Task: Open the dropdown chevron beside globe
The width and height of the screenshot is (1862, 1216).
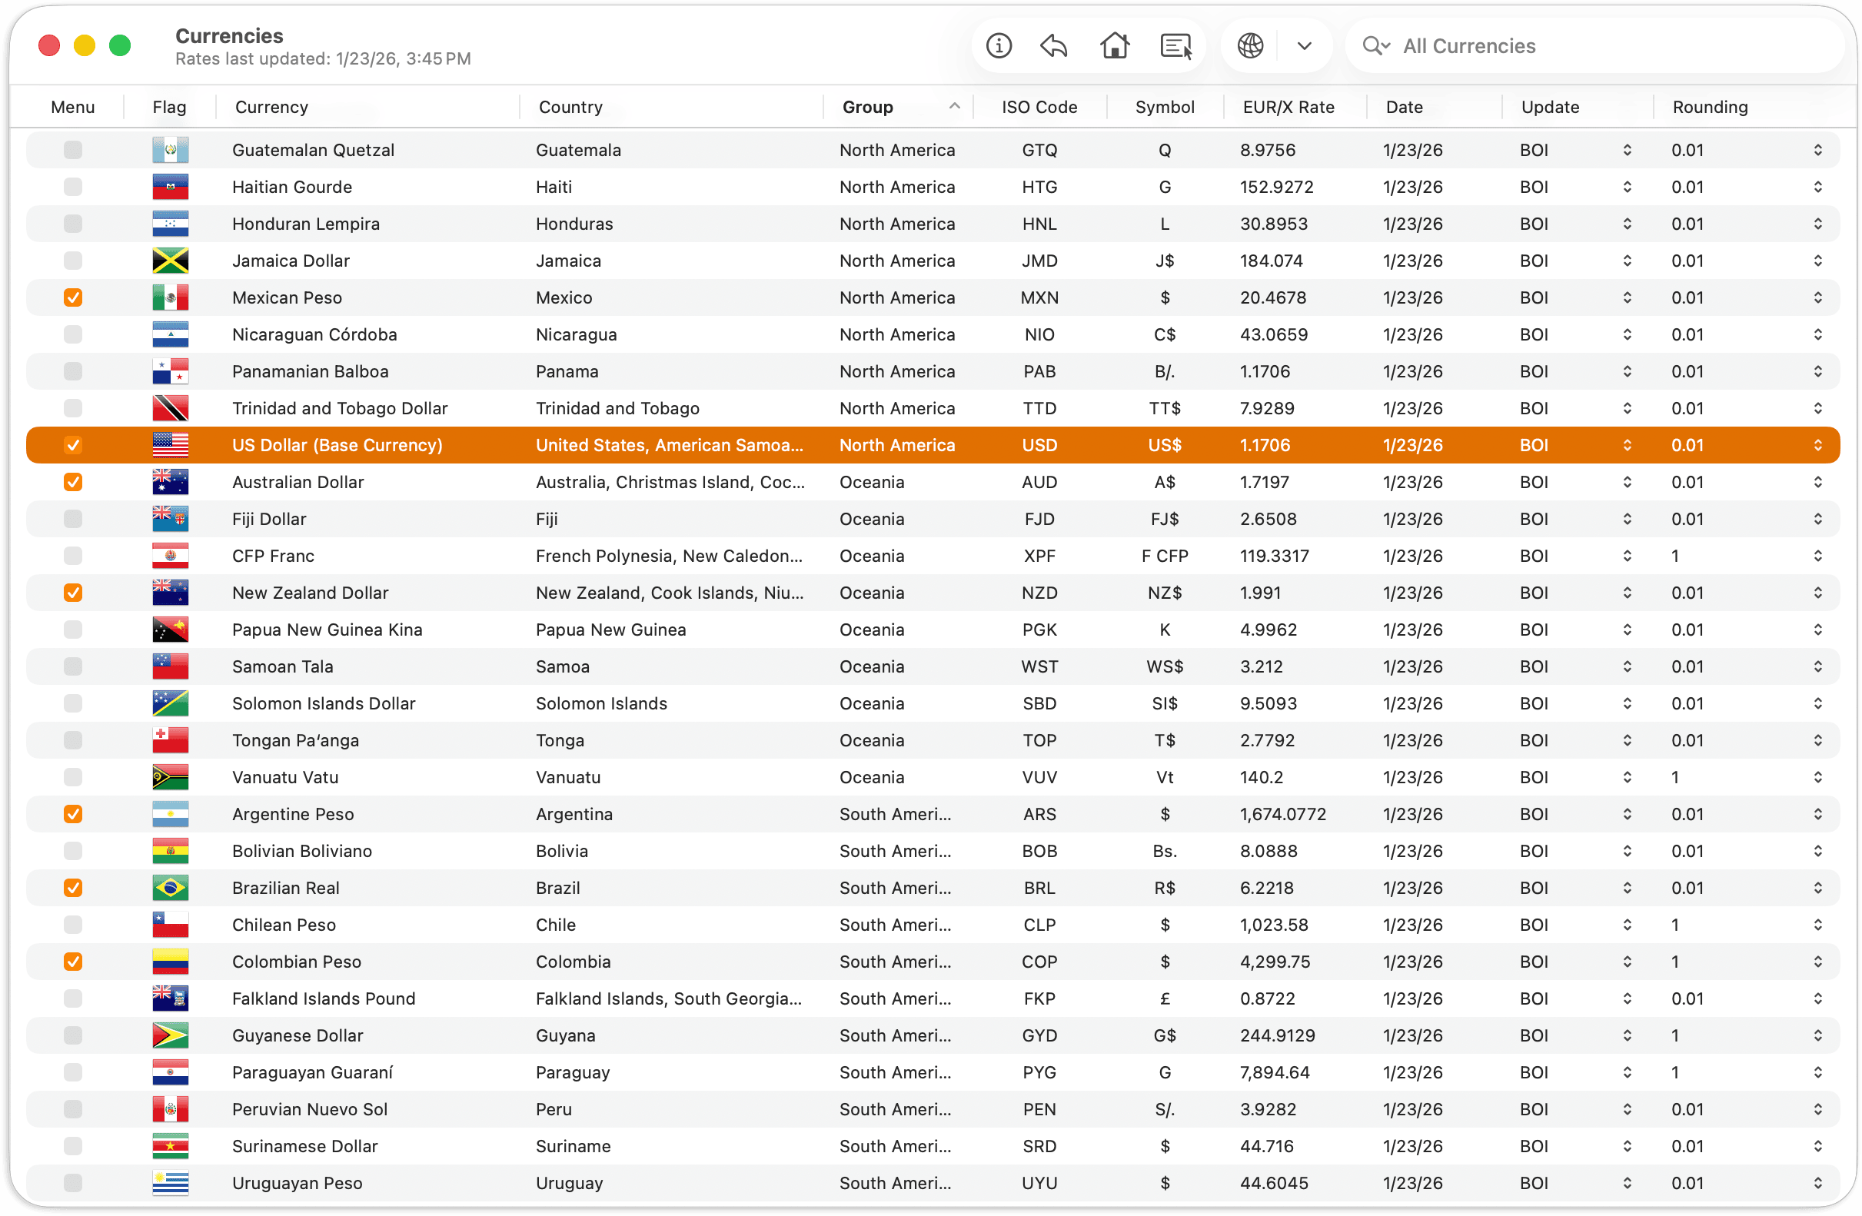Action: tap(1304, 46)
